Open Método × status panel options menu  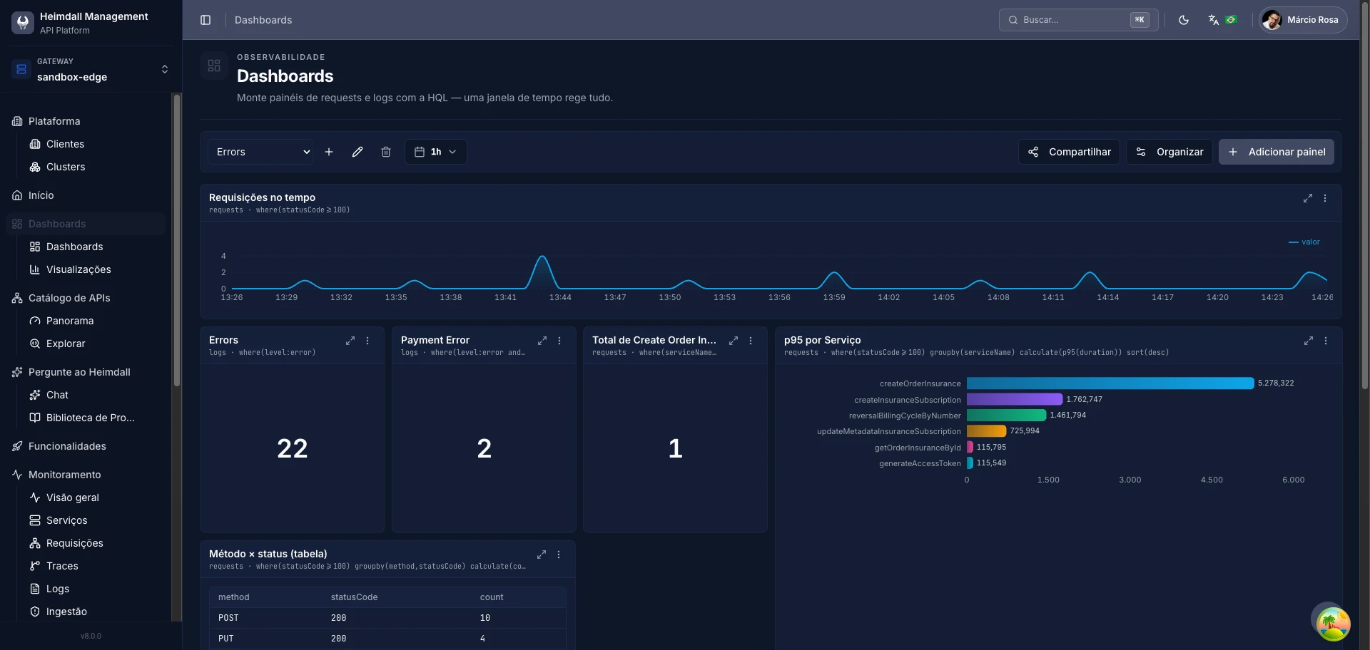pyautogui.click(x=559, y=554)
